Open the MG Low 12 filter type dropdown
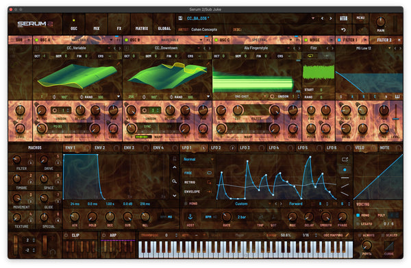411x268 pixels. [389, 48]
